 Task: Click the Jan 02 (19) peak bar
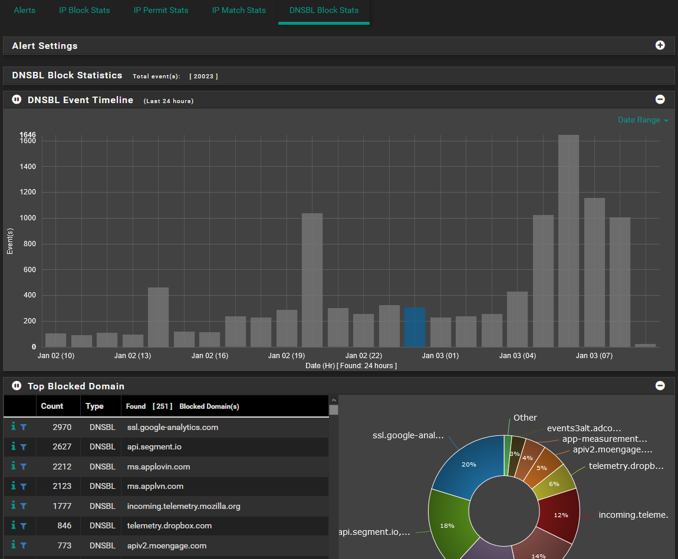click(x=312, y=280)
